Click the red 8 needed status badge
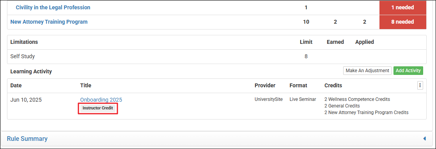Screen dimensions: 436x149 [x=402, y=22]
